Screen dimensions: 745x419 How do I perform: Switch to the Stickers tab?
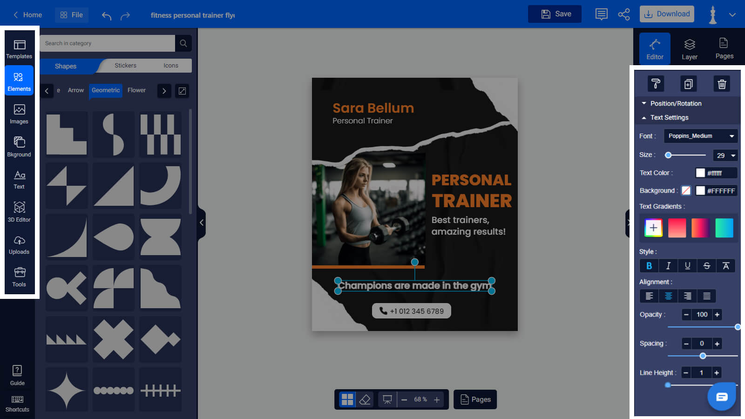[x=125, y=66]
